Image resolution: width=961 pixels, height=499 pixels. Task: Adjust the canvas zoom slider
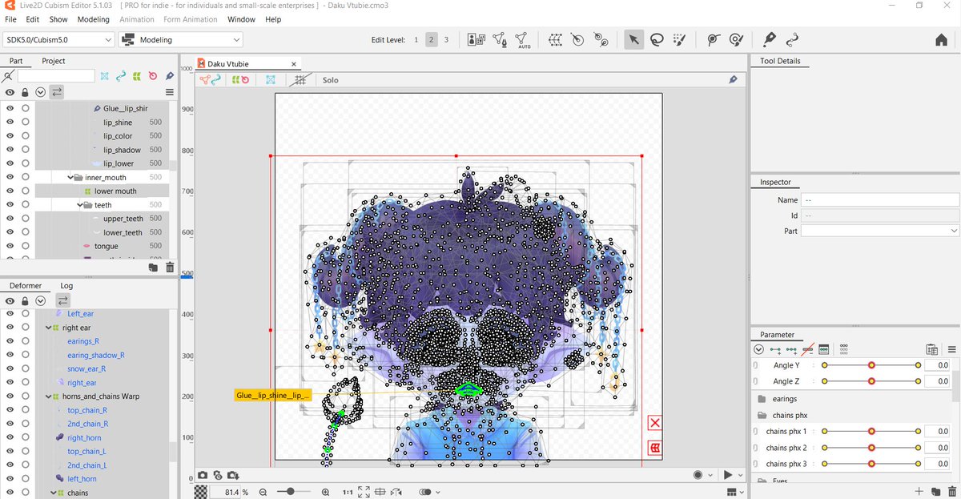point(293,492)
